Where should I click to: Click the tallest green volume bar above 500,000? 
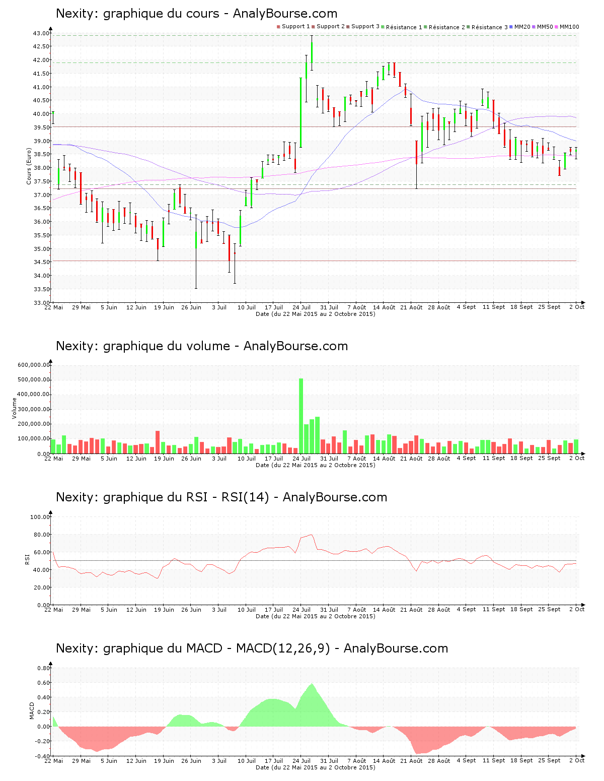click(301, 416)
